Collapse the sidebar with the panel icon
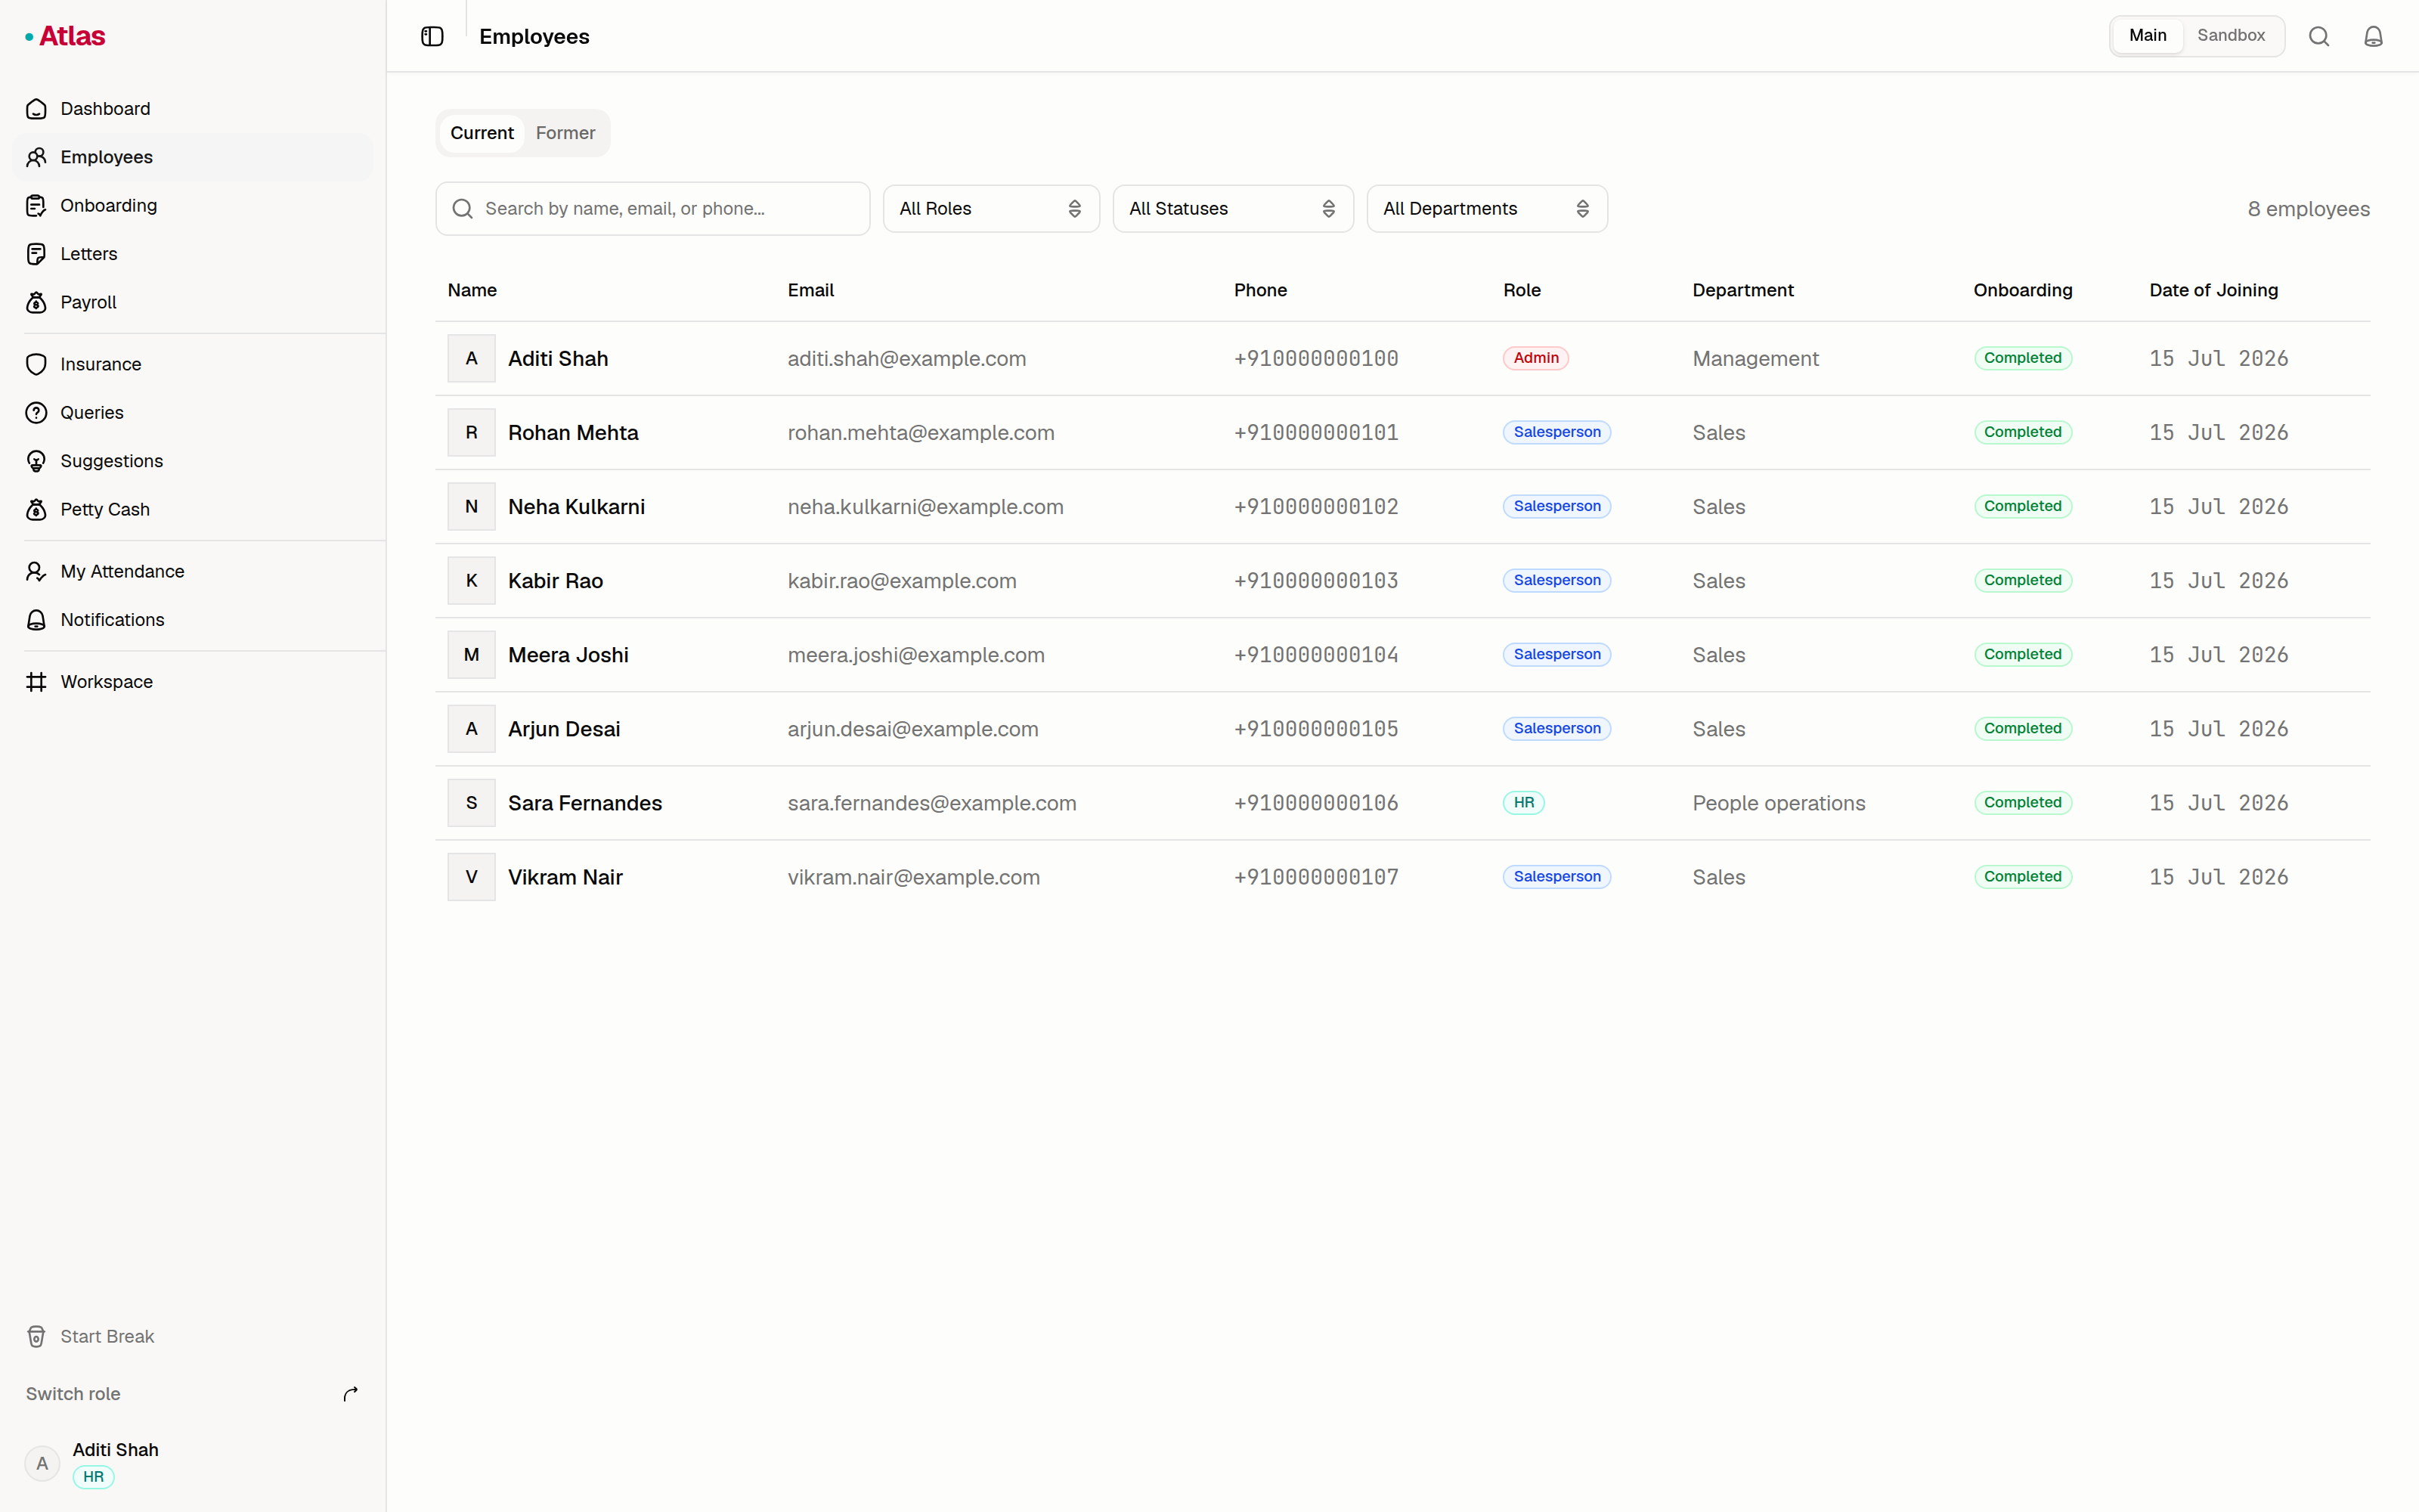2419x1512 pixels. (x=432, y=36)
